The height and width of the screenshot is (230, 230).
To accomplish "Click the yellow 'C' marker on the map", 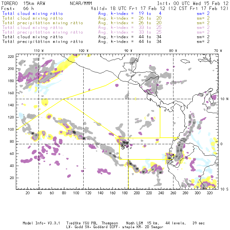I will (145, 118).
